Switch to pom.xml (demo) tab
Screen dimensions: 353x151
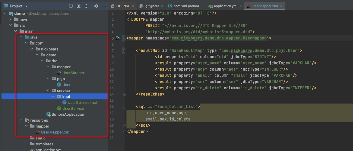[186, 6]
